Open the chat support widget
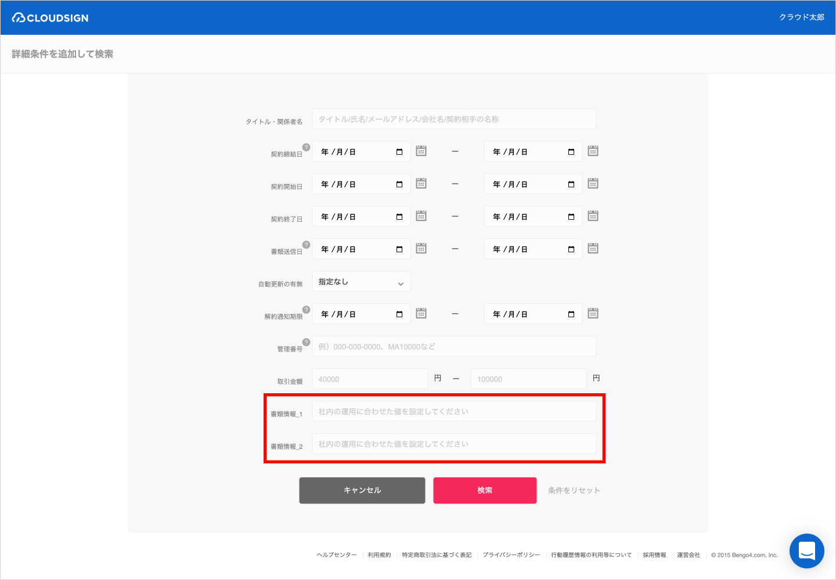The width and height of the screenshot is (836, 580). (x=807, y=551)
